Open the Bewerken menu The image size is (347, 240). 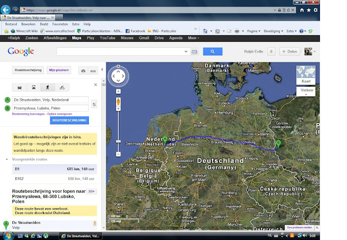(x=28, y=24)
